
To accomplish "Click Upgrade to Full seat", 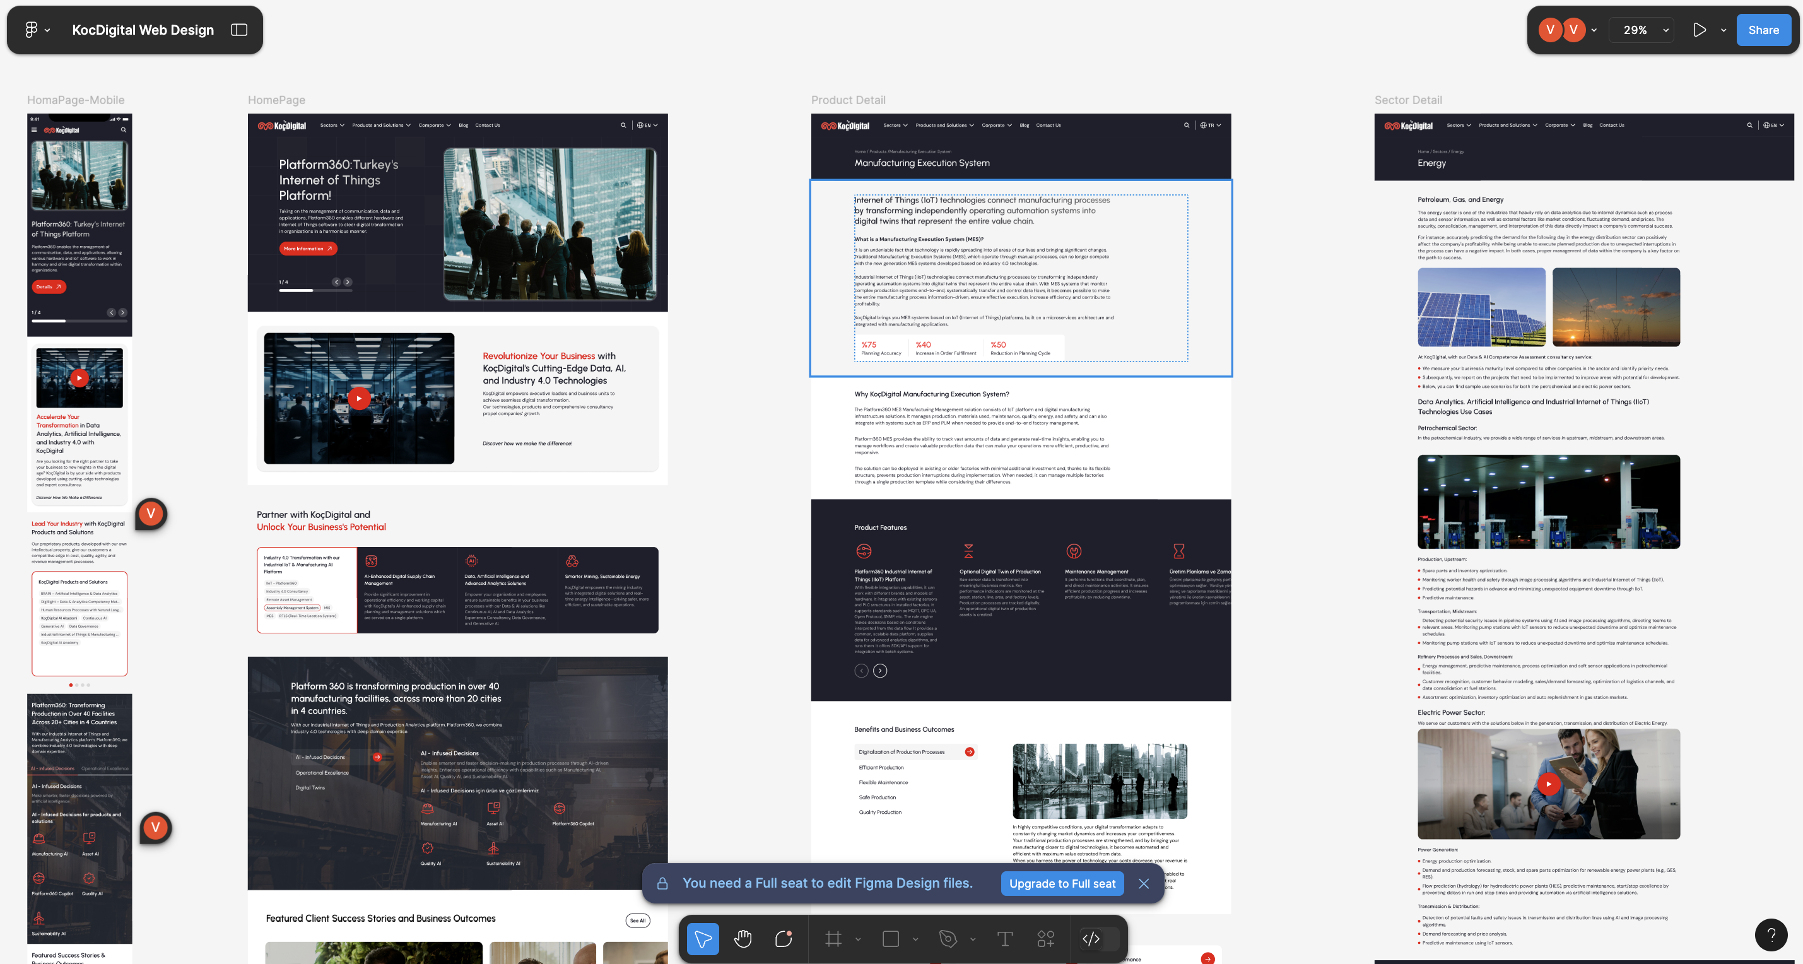I will pyautogui.click(x=1062, y=883).
